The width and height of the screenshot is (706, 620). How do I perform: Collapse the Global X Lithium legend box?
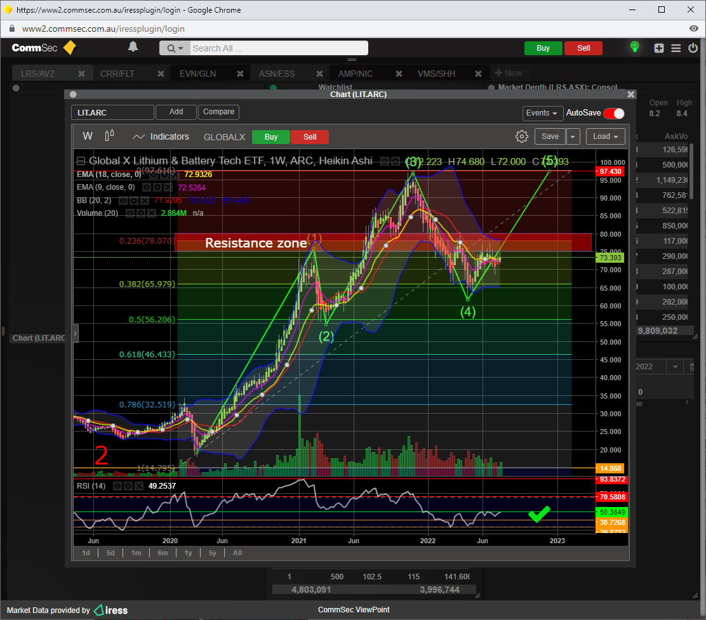(x=81, y=161)
